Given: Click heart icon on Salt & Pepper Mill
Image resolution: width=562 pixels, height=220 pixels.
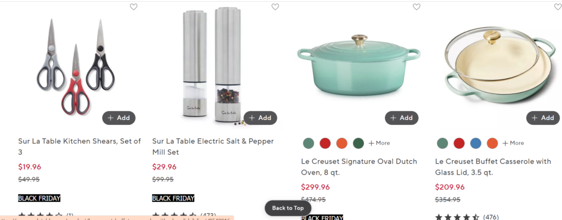Looking at the screenshot, I should pyautogui.click(x=275, y=7).
